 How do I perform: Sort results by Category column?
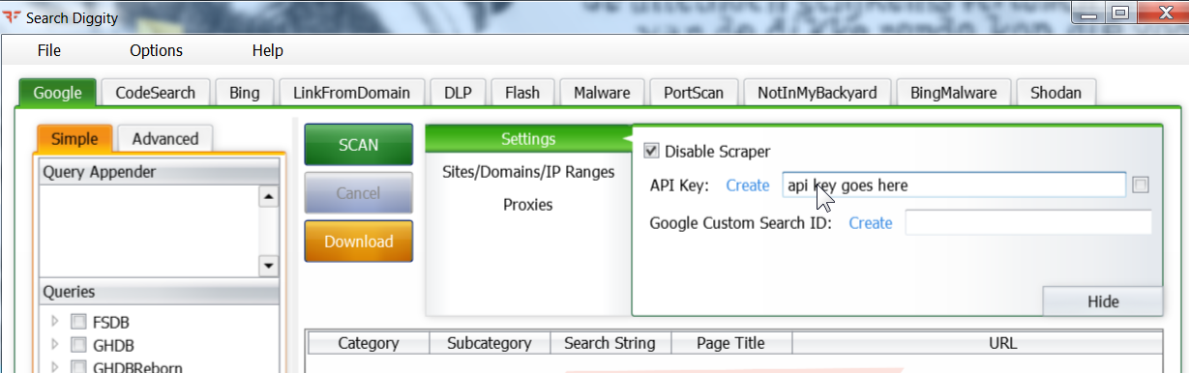coord(368,343)
